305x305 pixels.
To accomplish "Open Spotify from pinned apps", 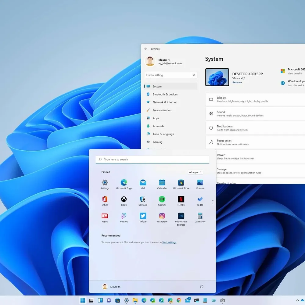I will [x=162, y=201].
